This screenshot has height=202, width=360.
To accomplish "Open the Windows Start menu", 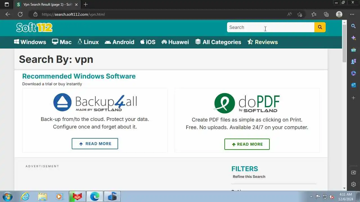I will click(x=7, y=196).
